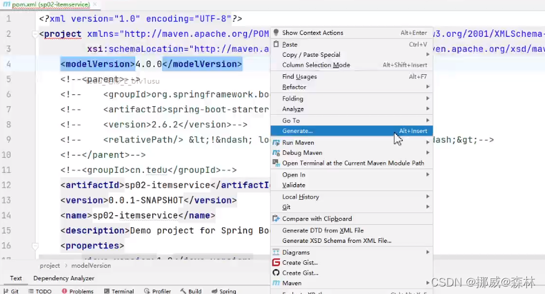
Task: Open the Git tool window button
Action: pos(11,291)
